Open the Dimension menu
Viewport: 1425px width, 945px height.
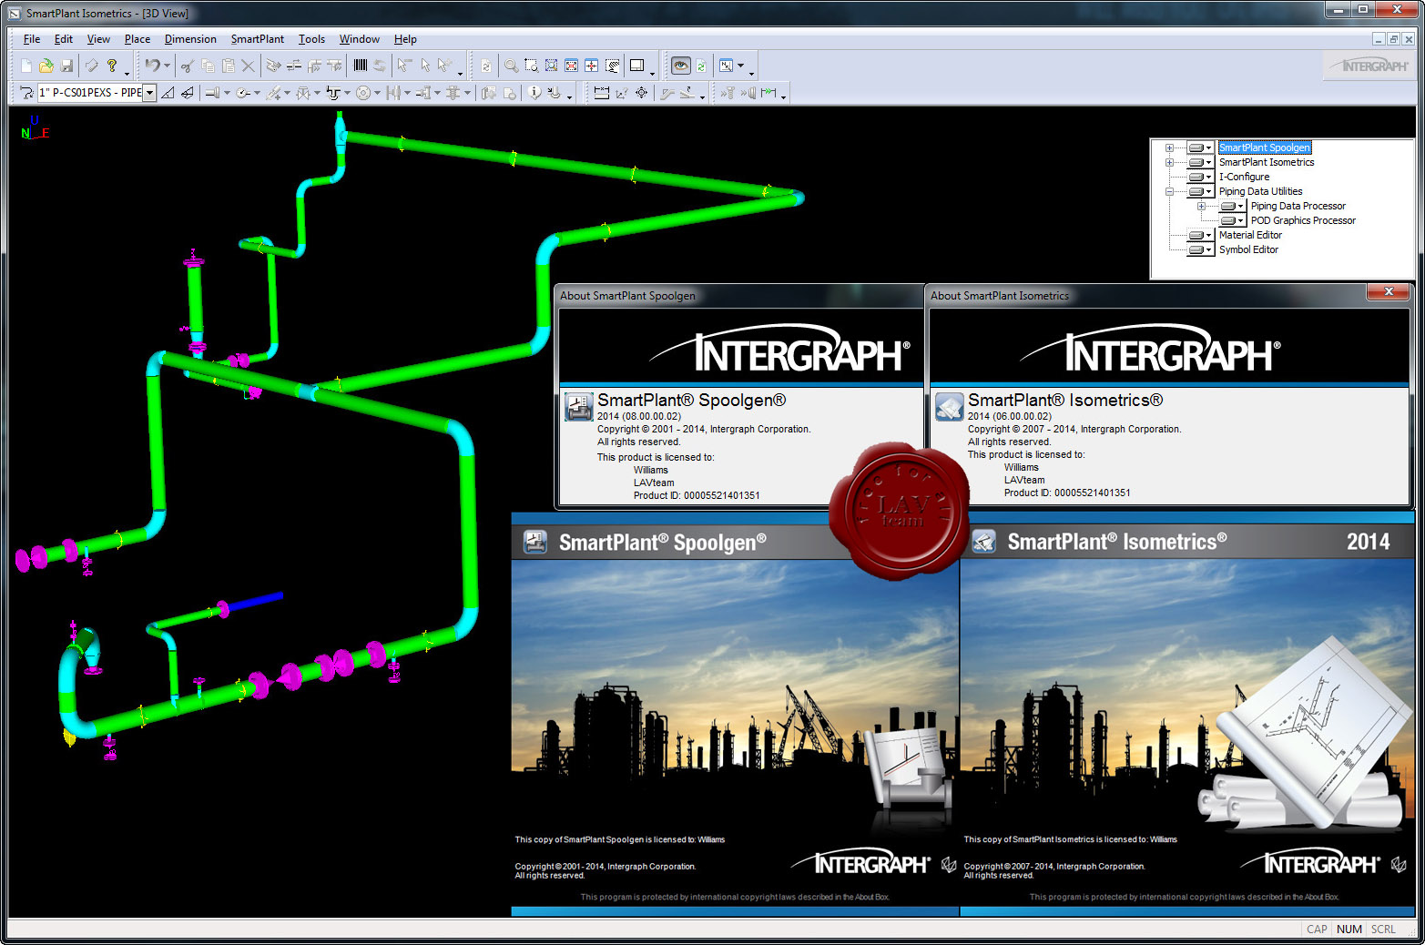point(190,39)
